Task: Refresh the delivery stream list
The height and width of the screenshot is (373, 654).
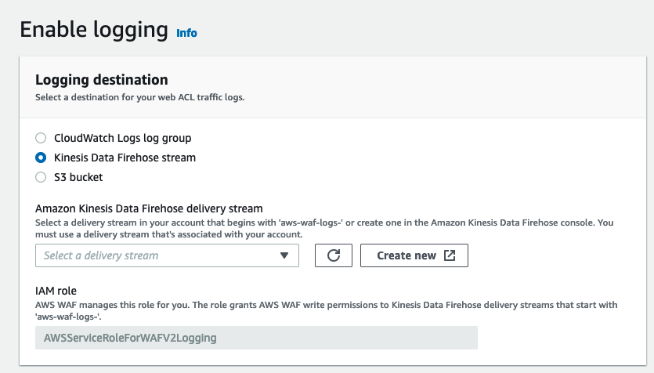Action: [x=333, y=255]
